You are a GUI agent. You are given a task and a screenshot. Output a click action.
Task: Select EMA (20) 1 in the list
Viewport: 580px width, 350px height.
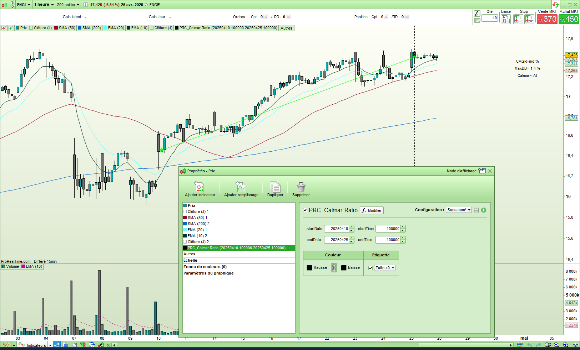tap(239, 230)
